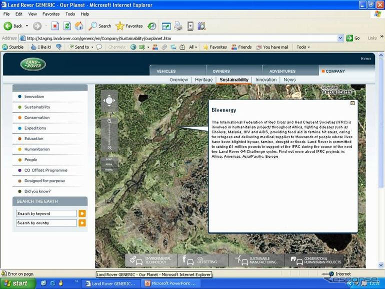Click the zoom in magnifier on map
Viewport: 385px width, 289px height.
pyautogui.click(x=109, y=121)
